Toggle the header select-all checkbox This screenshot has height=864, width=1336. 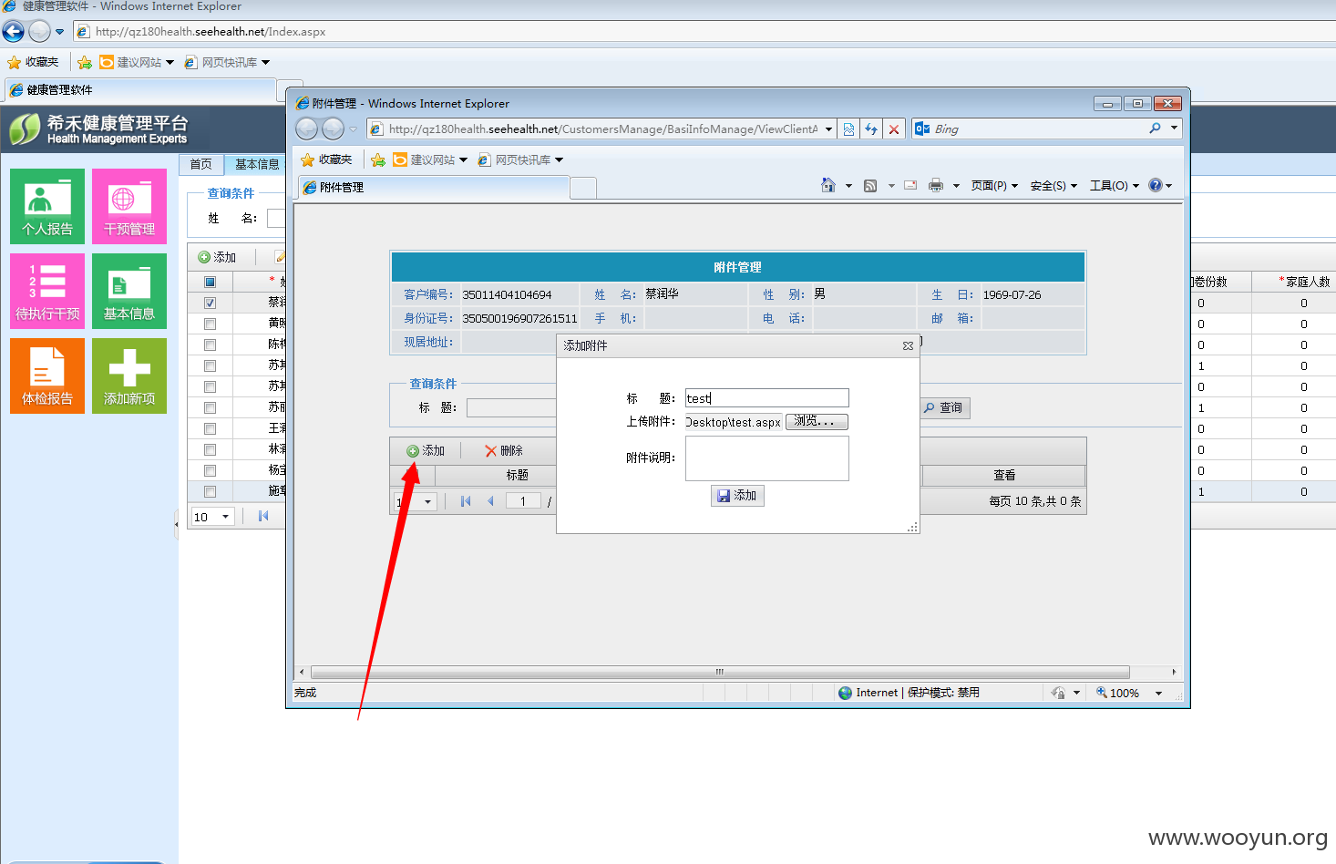pyautogui.click(x=210, y=282)
